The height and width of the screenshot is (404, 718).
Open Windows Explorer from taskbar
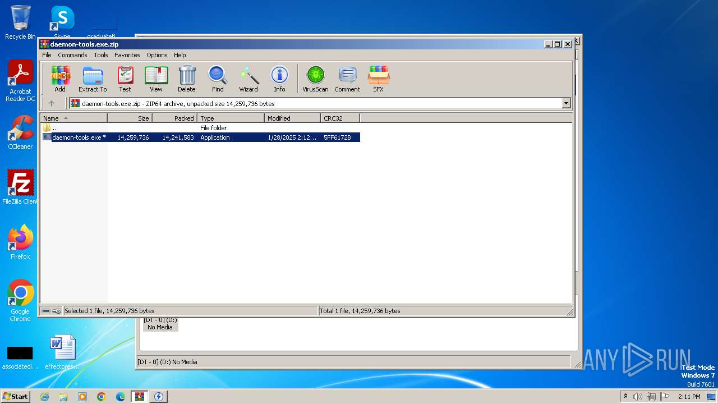coord(63,397)
